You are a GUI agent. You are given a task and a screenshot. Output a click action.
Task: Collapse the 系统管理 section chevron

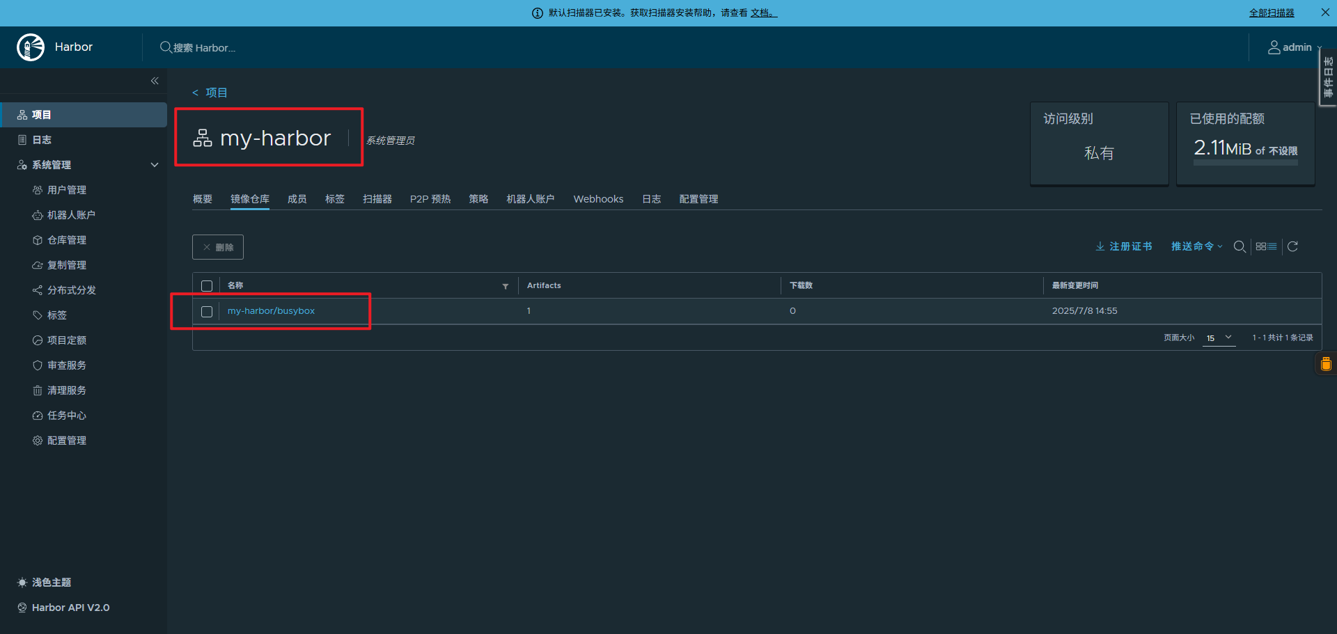155,165
